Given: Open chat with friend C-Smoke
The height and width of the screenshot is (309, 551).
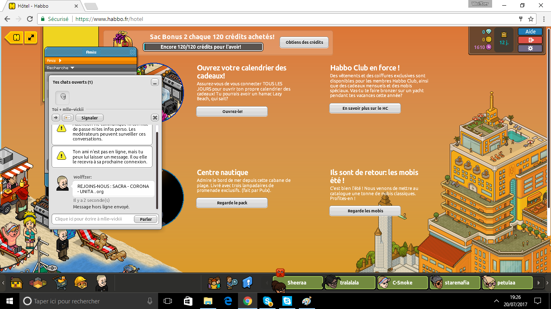Looking at the screenshot, I should 402,283.
